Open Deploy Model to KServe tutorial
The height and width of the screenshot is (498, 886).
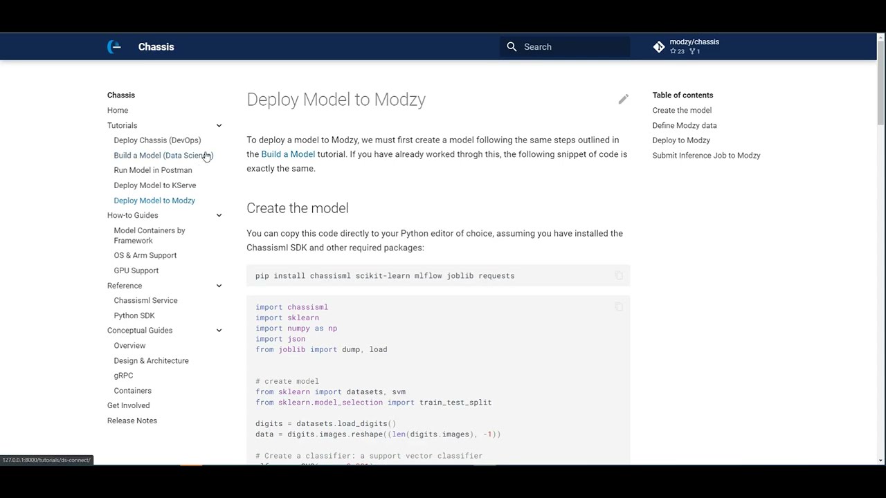(155, 185)
